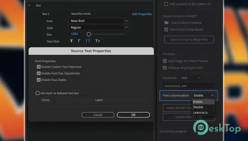Check Use layer as fallback text box
Image resolution: width=248 pixels, height=141 pixels.
(38, 93)
